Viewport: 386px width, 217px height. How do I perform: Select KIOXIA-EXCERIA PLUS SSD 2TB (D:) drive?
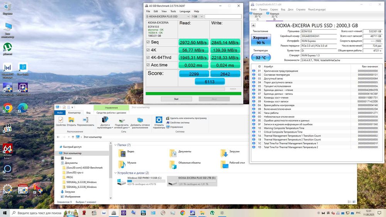[192, 181]
